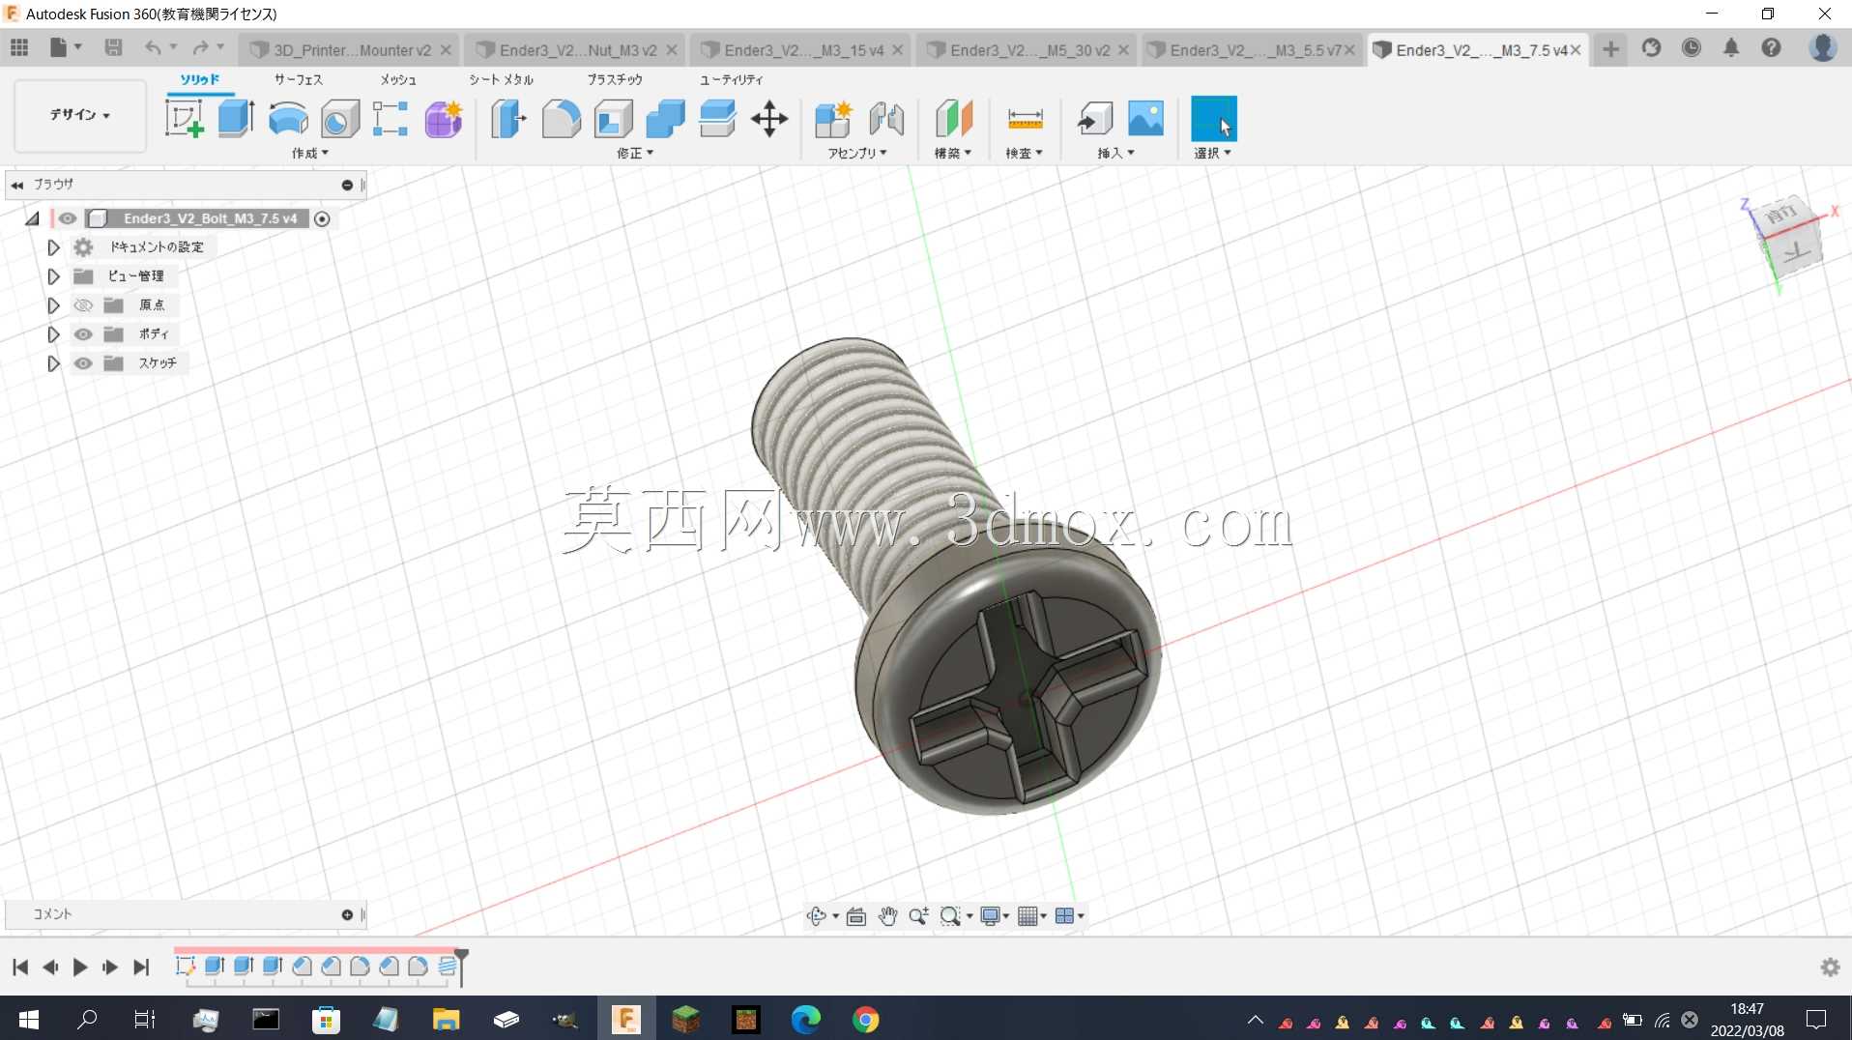Open the Notifications bell icon
The width and height of the screenshot is (1852, 1040).
tap(1731, 47)
